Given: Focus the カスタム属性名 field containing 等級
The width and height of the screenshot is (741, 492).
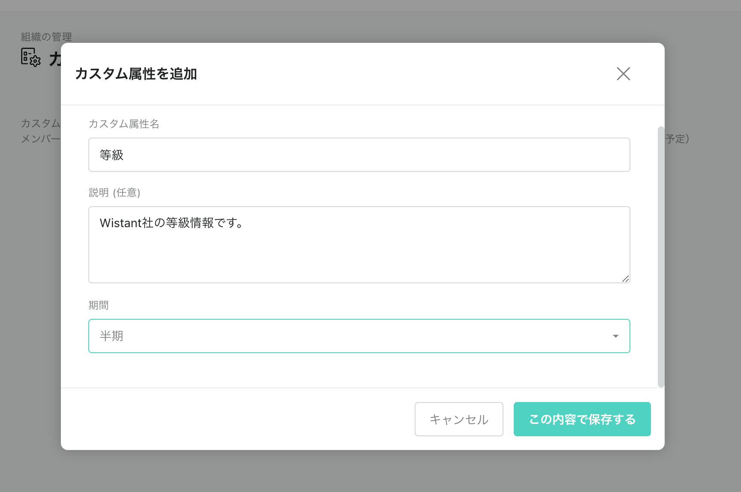Looking at the screenshot, I should (358, 155).
